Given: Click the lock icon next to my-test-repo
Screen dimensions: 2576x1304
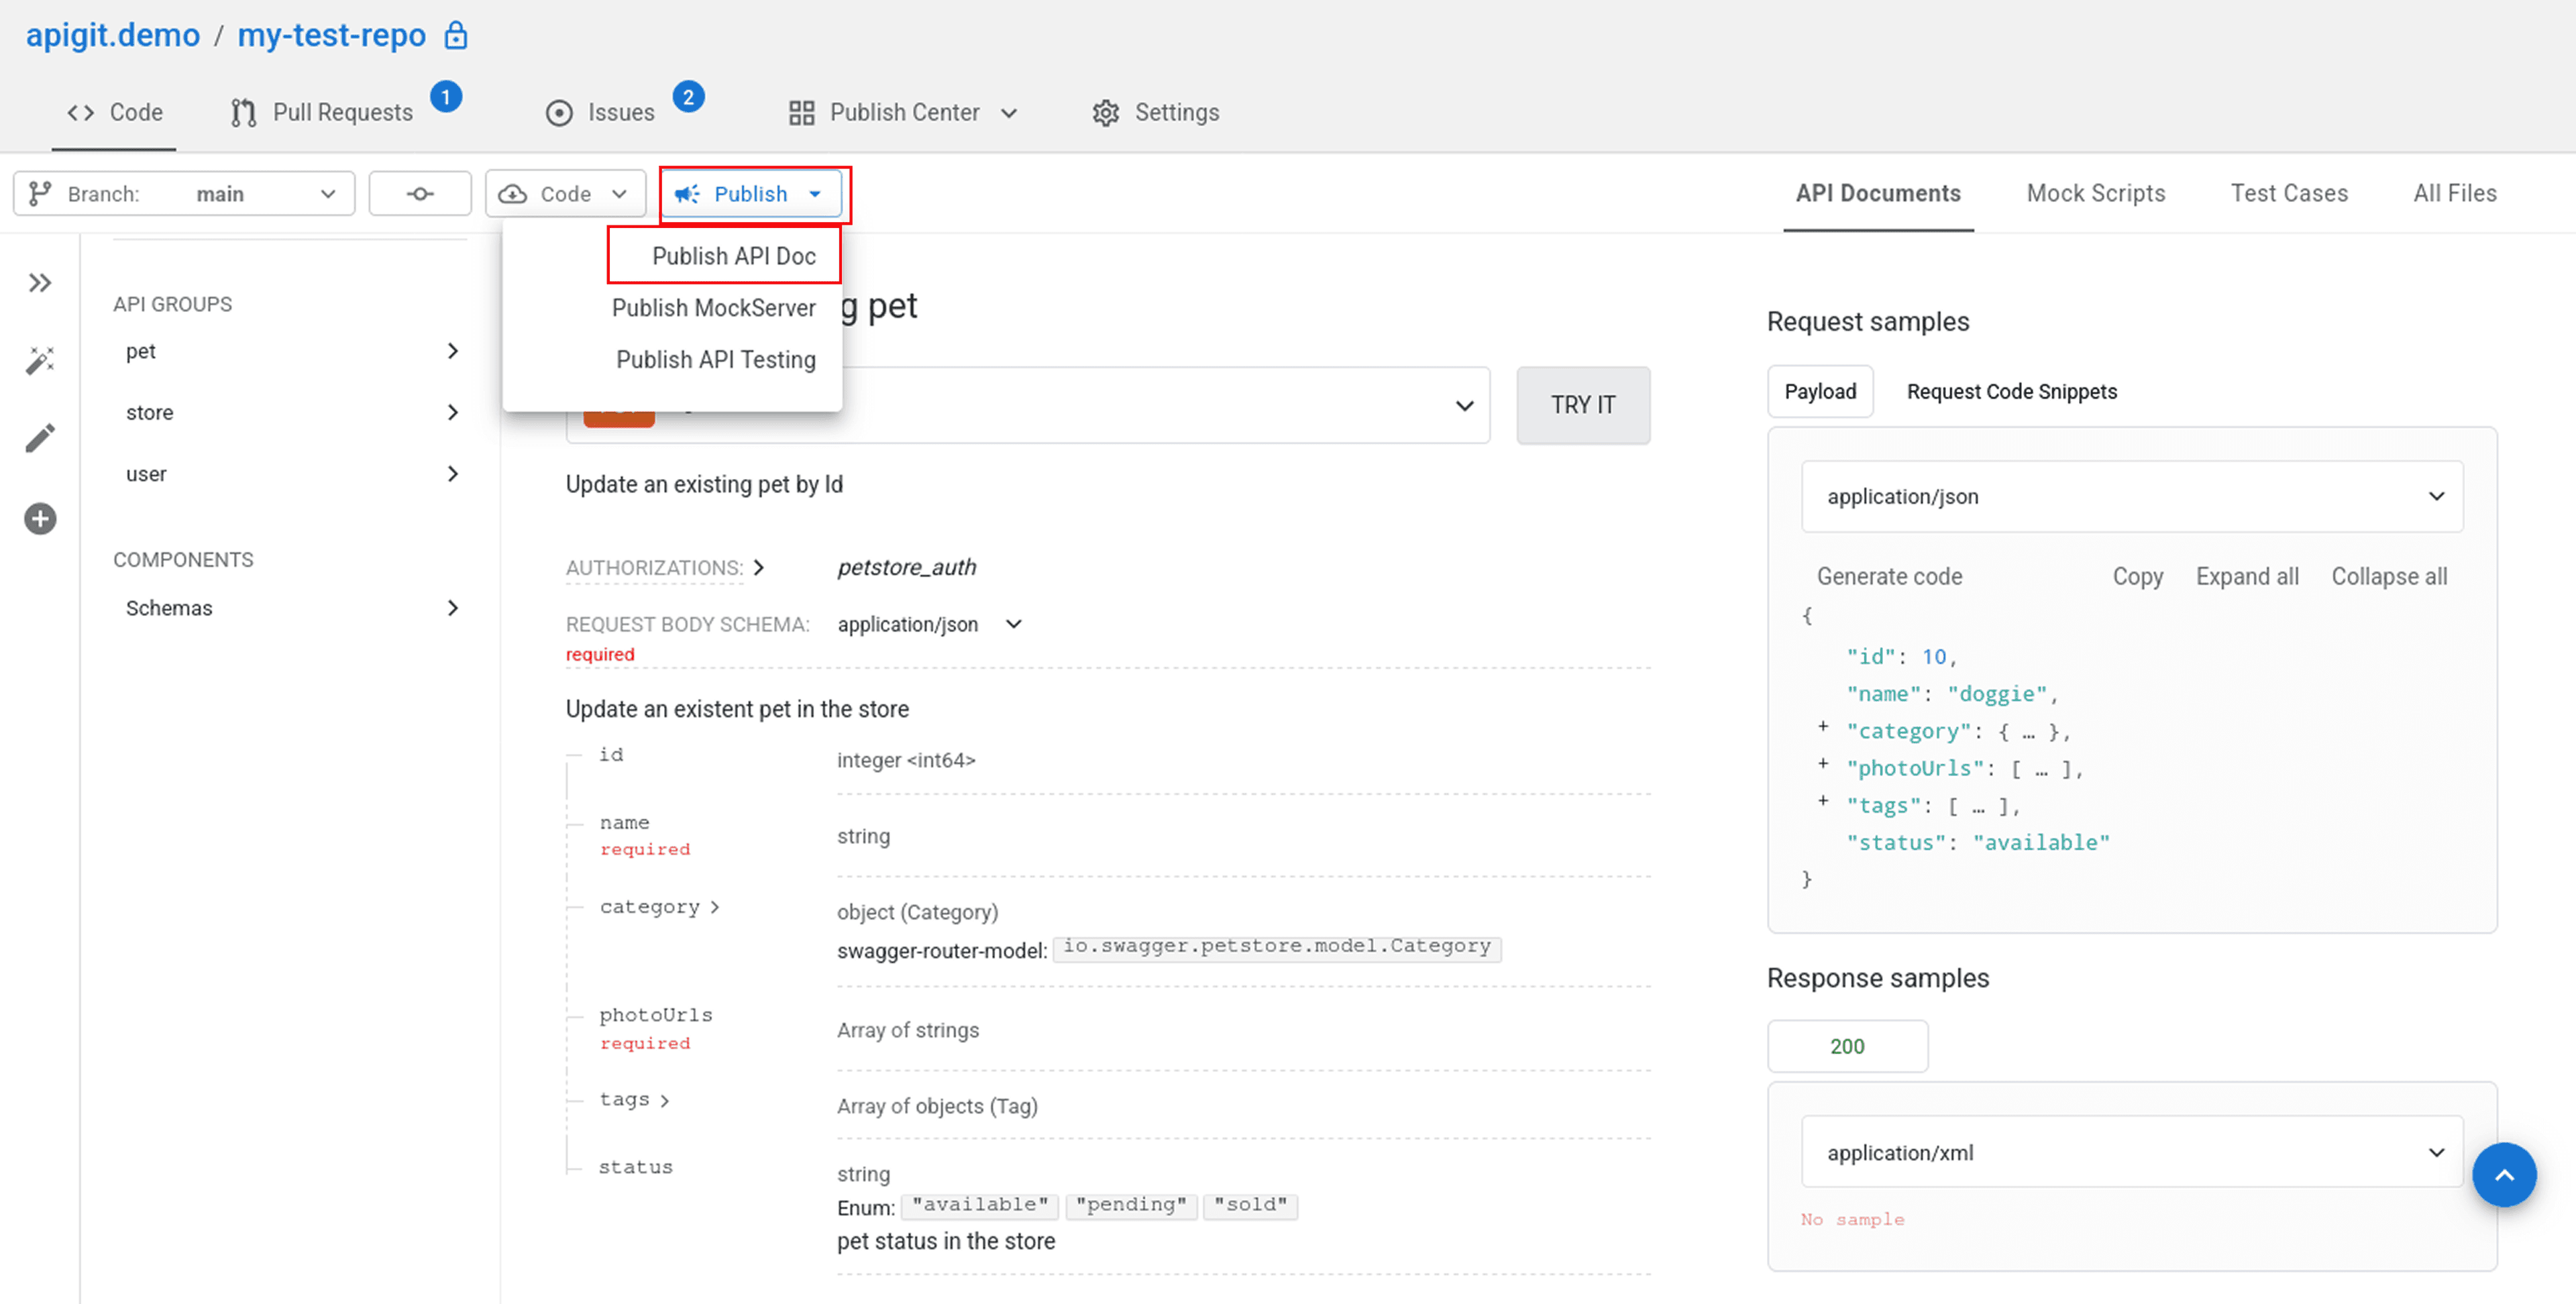Looking at the screenshot, I should [x=456, y=35].
